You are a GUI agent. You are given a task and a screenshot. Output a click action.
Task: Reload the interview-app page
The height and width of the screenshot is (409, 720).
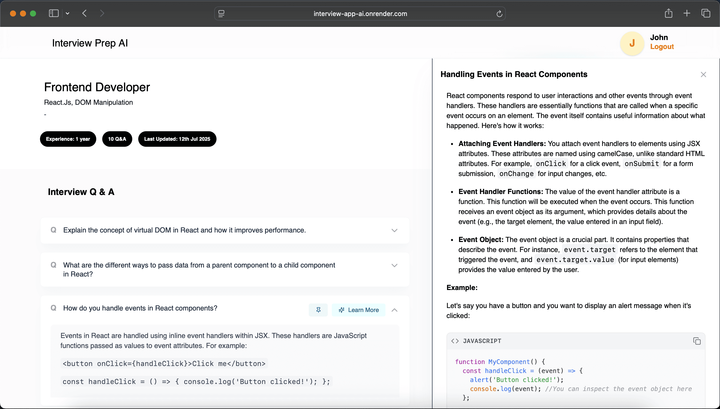pos(499,13)
